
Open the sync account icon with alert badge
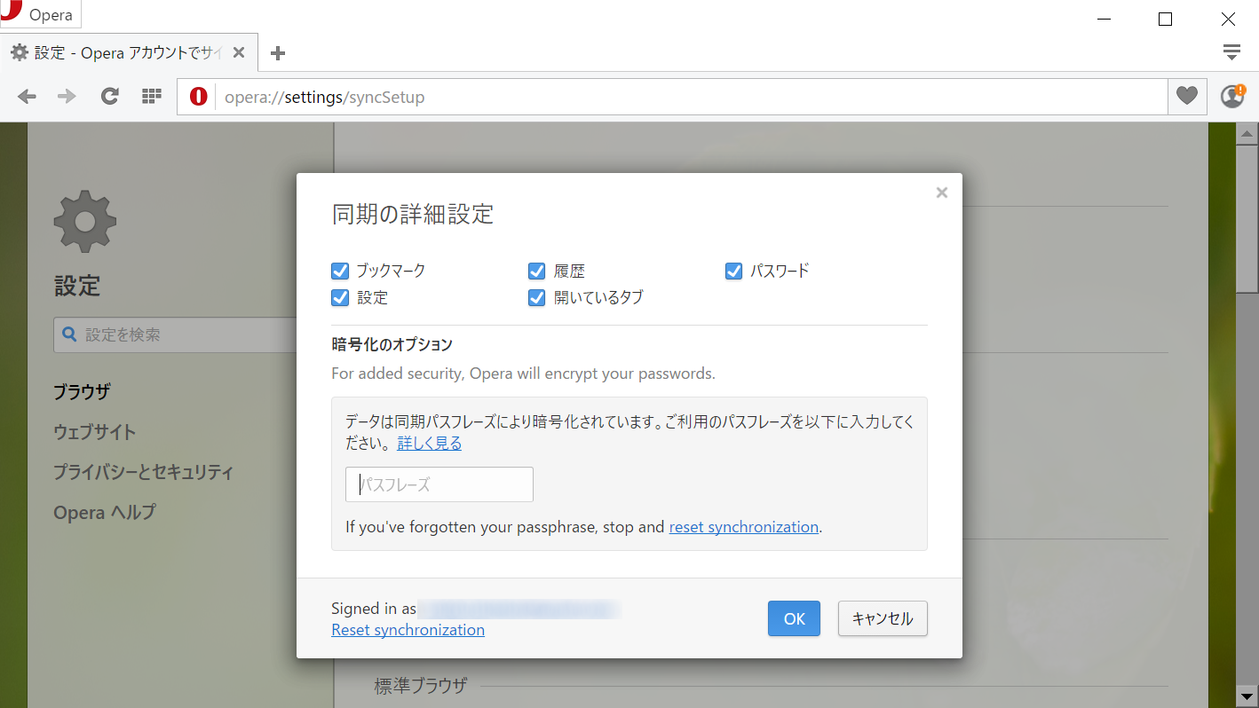pyautogui.click(x=1232, y=96)
